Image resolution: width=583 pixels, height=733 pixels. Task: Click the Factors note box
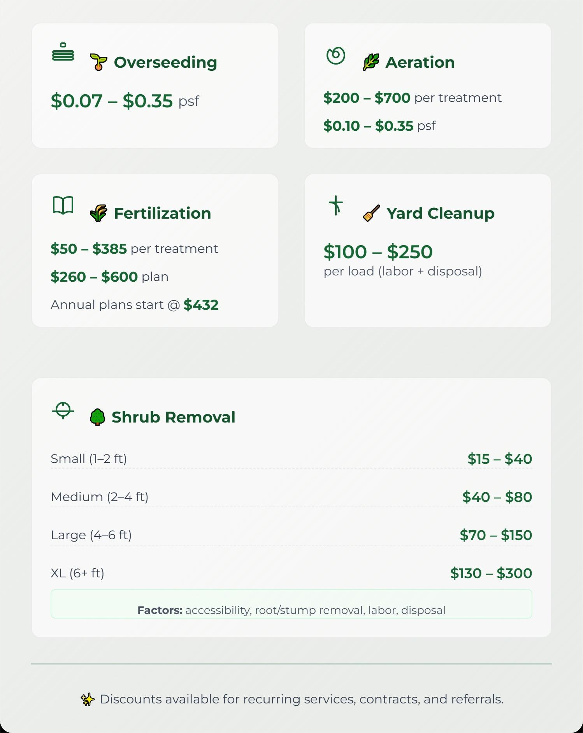pyautogui.click(x=291, y=604)
